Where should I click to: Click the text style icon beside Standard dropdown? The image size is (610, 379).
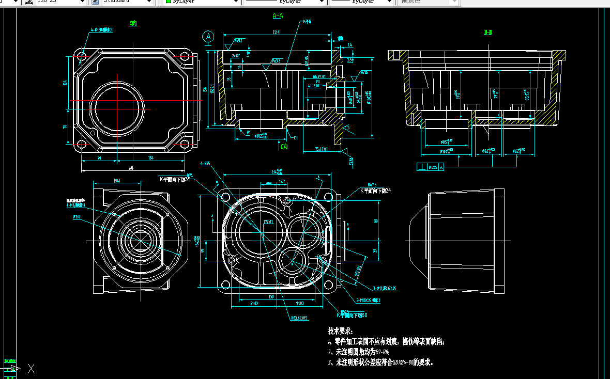[94, 3]
